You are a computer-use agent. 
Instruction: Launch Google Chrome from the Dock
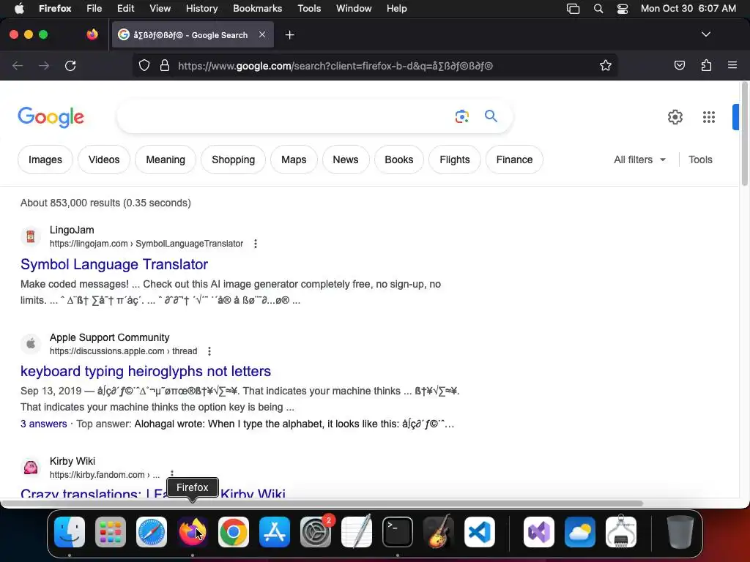234,532
